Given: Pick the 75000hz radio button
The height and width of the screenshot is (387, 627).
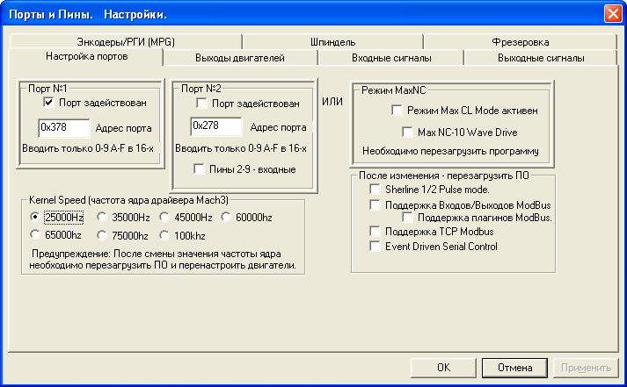Looking at the screenshot, I should (103, 235).
